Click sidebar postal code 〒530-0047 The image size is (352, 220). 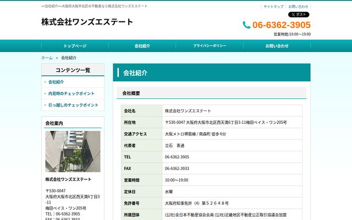click(56, 191)
